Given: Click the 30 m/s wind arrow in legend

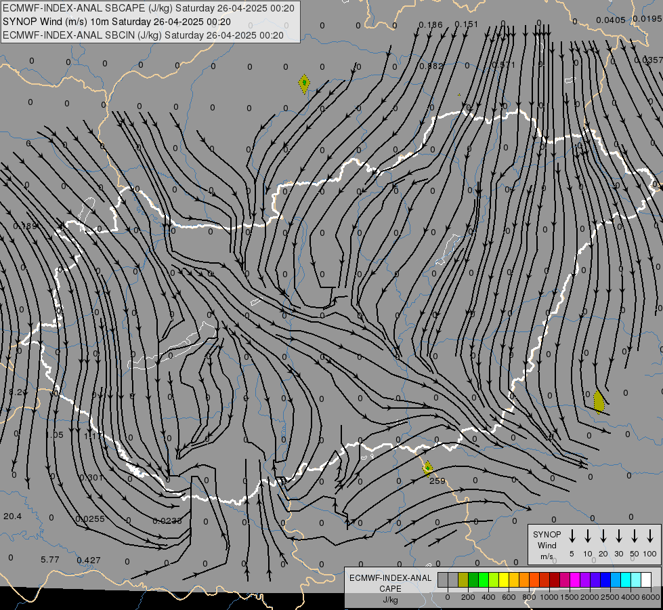Looking at the screenshot, I should pyautogui.click(x=618, y=536).
